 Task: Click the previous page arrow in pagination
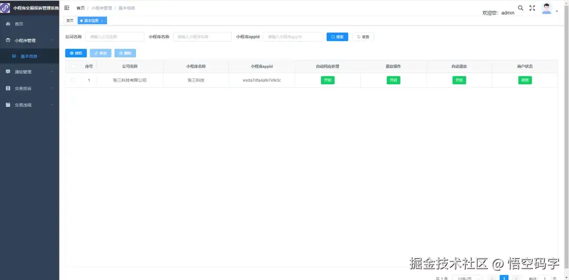point(493,278)
